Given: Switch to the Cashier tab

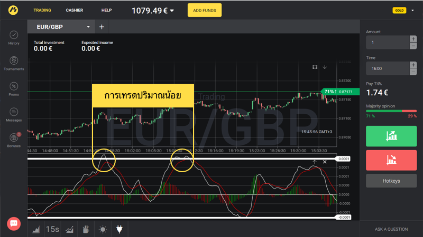Looking at the screenshot, I should coord(78,10).
